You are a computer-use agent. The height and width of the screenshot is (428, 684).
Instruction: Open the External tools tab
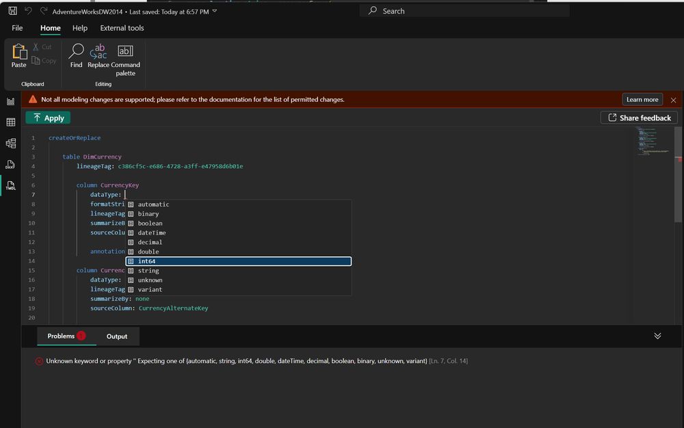tap(122, 28)
